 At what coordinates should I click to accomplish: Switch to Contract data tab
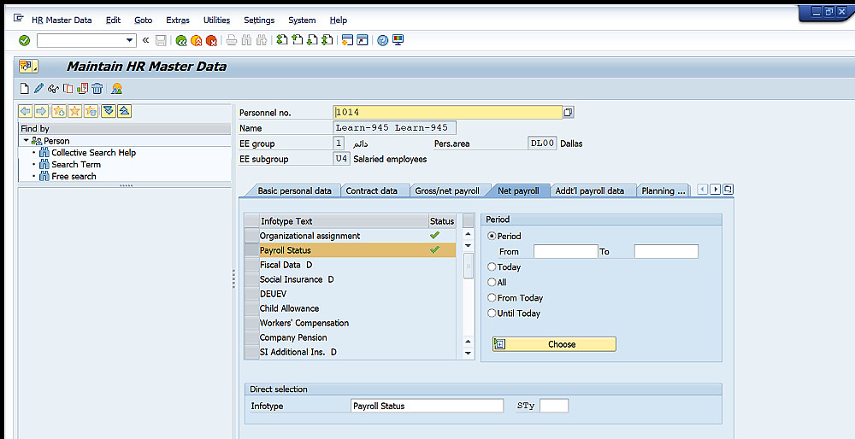coord(371,190)
